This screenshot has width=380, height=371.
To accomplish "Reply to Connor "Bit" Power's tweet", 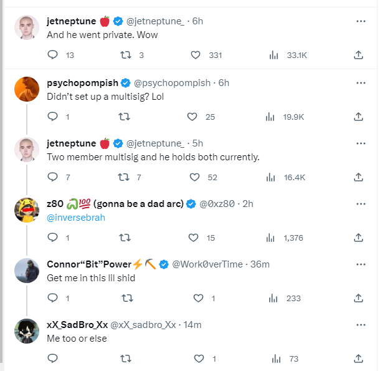I will click(52, 298).
